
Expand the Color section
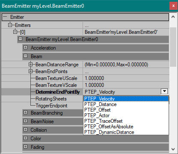click(25, 138)
